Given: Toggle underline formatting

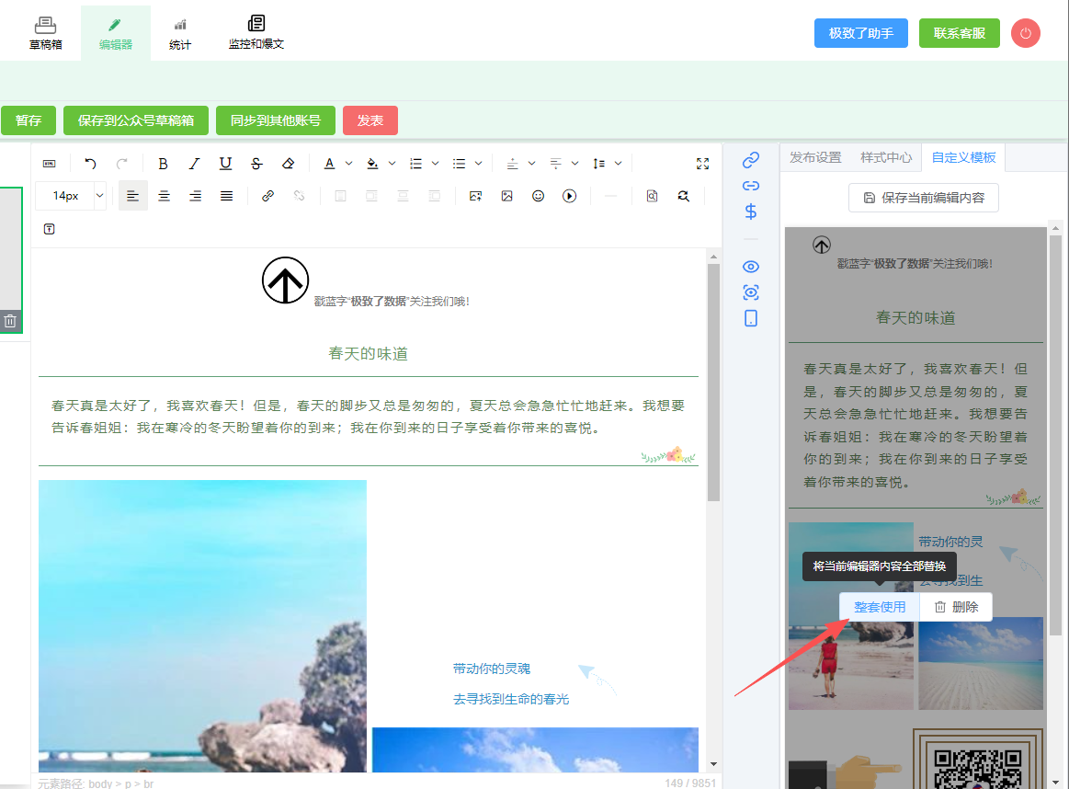Looking at the screenshot, I should 225,164.
